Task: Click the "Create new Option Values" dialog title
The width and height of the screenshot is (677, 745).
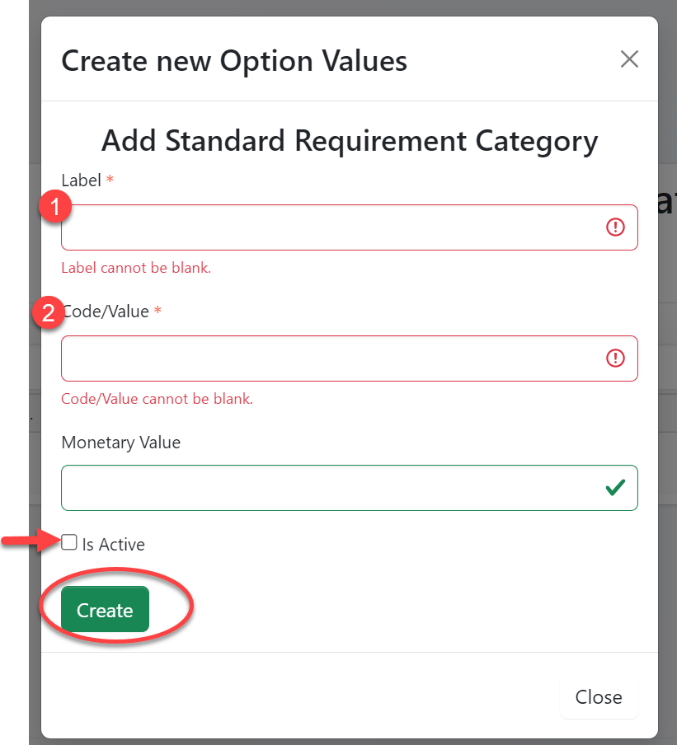Action: 234,60
